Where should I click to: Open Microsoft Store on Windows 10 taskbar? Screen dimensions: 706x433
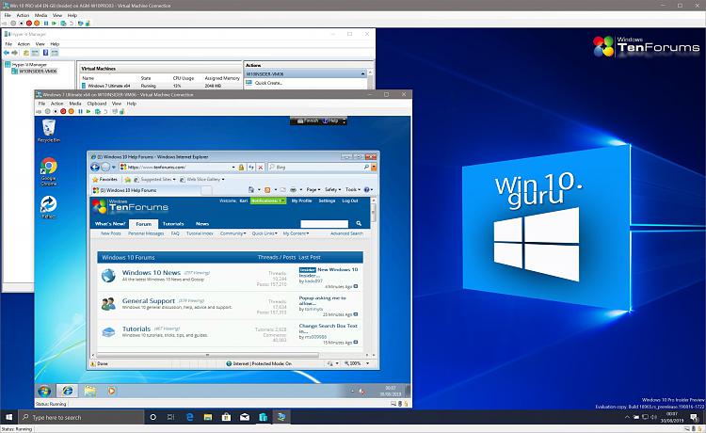click(x=227, y=417)
